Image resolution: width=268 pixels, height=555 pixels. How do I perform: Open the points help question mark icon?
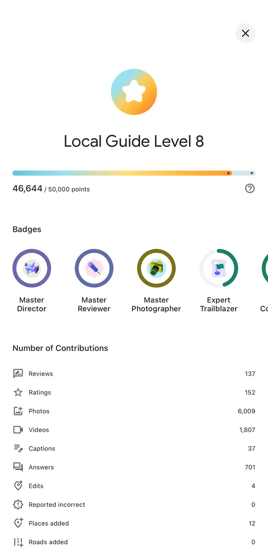[x=250, y=188]
